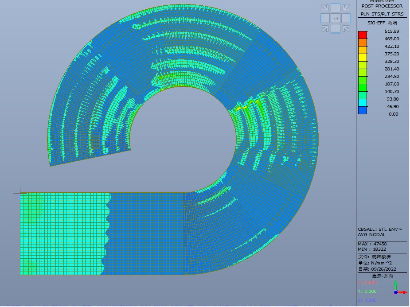
Task: Click view cube's top-right diagonal arrow
Action: (346, 8)
